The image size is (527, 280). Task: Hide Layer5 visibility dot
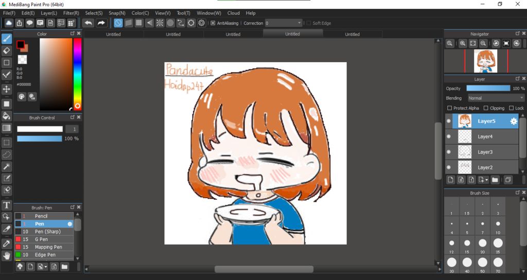tap(449, 121)
